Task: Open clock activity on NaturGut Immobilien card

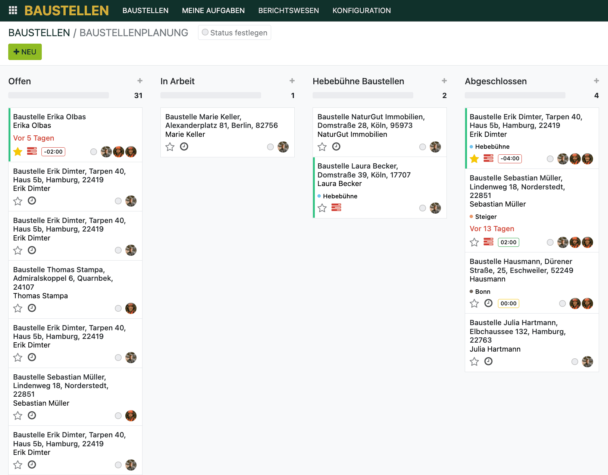Action: 336,147
